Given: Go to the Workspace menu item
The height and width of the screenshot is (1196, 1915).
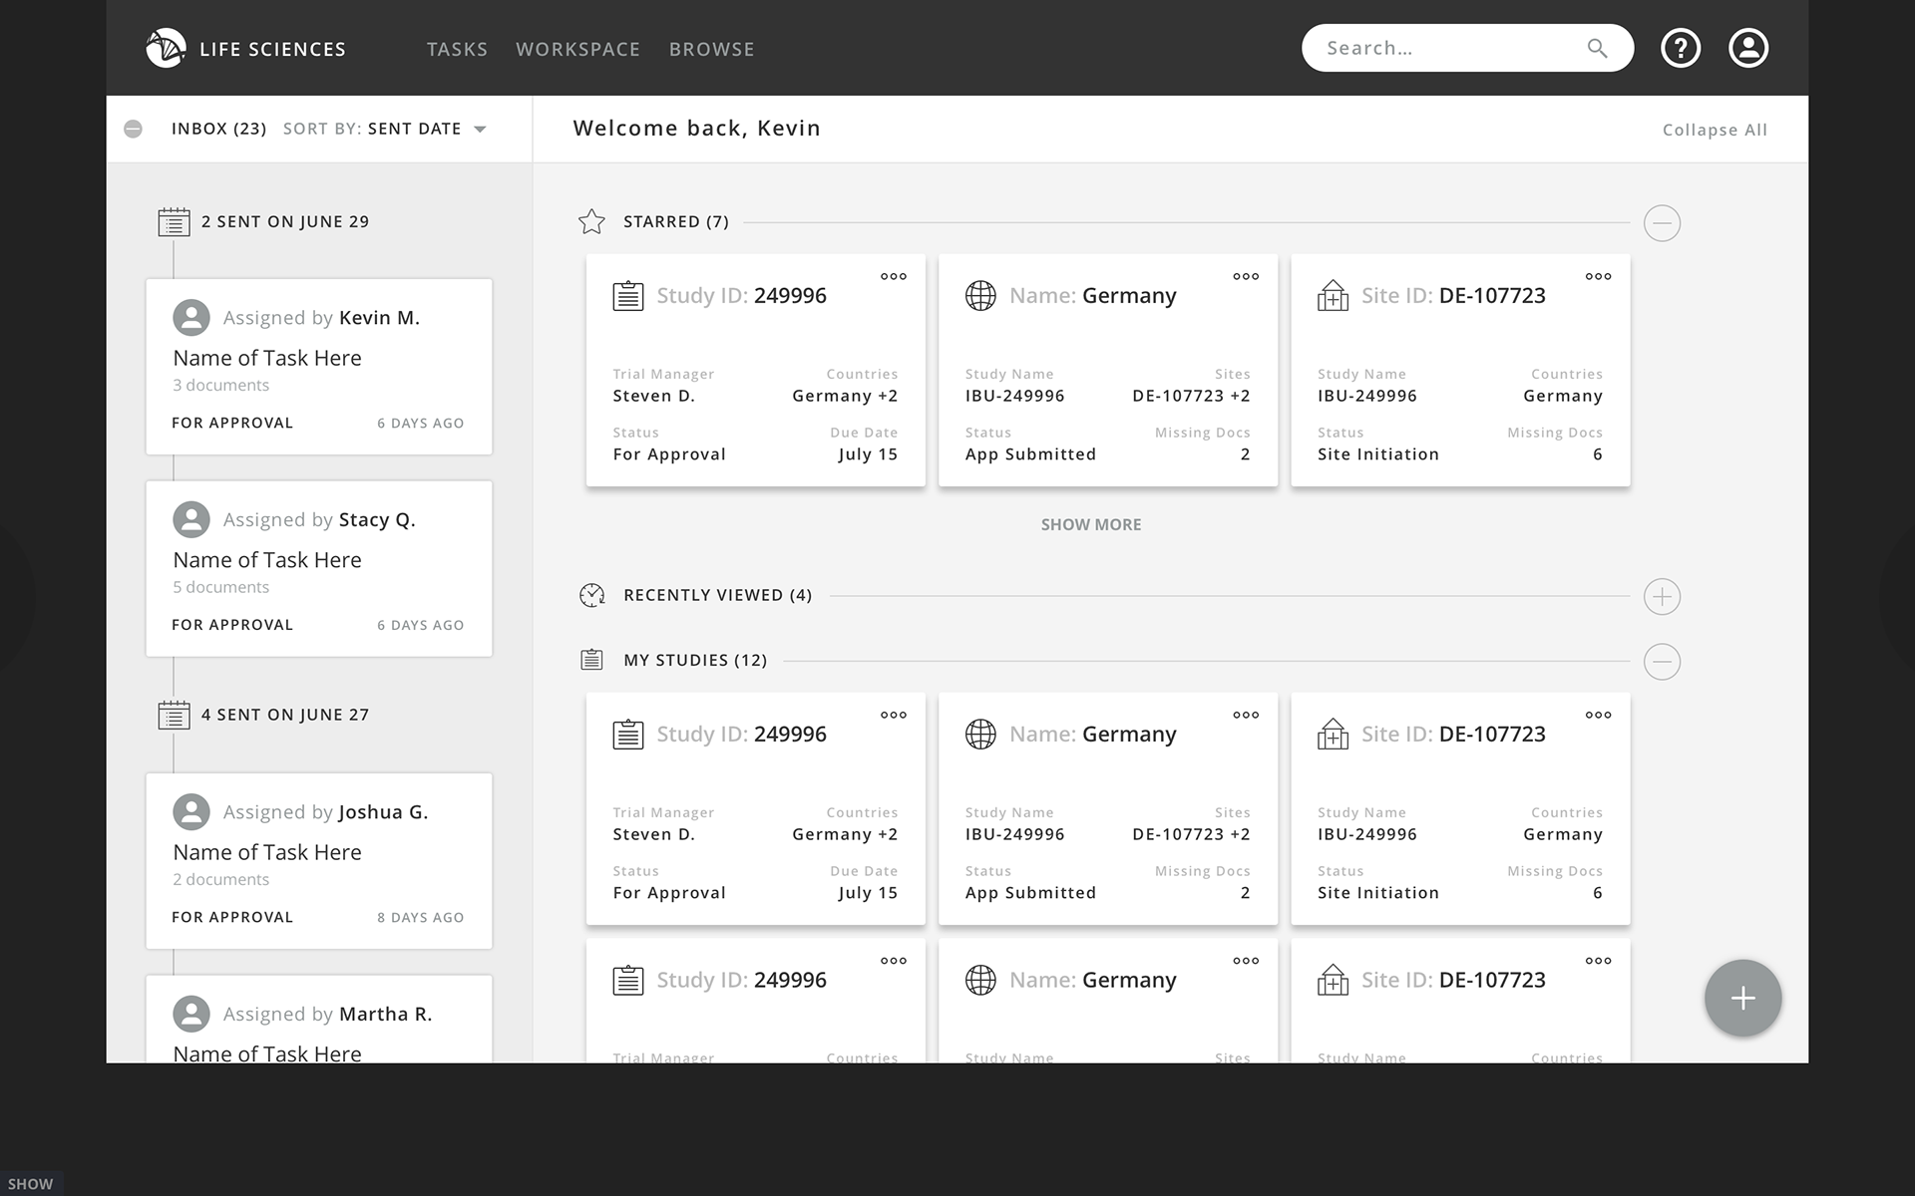Looking at the screenshot, I should click(577, 49).
